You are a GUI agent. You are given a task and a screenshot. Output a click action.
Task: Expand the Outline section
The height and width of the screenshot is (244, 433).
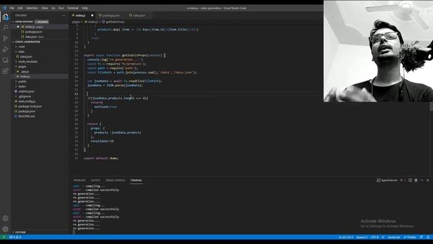point(20,232)
